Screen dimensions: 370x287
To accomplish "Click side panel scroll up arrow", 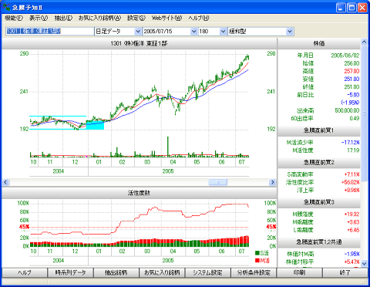I will (x=364, y=42).
